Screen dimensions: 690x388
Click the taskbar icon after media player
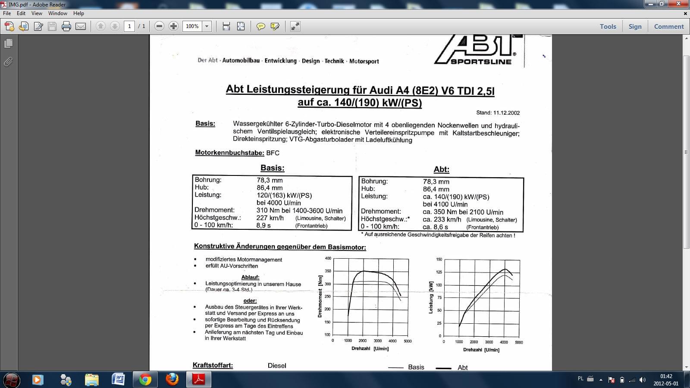[66, 380]
